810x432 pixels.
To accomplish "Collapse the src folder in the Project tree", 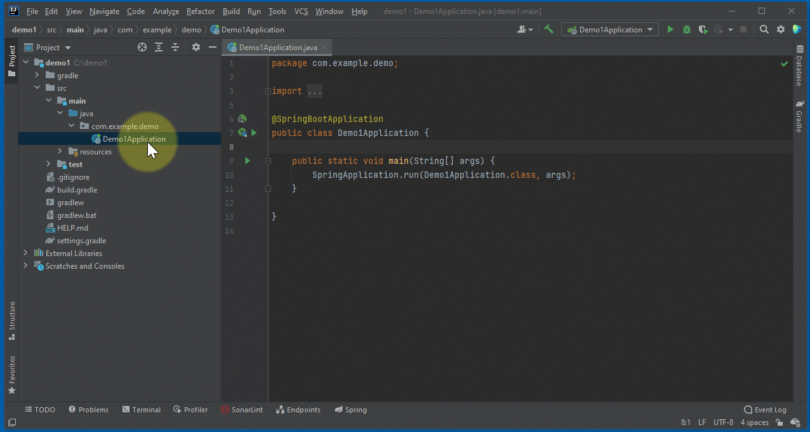I will point(37,88).
